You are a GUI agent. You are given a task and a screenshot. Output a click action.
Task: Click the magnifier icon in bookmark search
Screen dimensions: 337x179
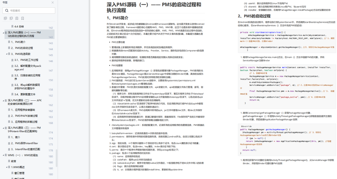coord(7,11)
